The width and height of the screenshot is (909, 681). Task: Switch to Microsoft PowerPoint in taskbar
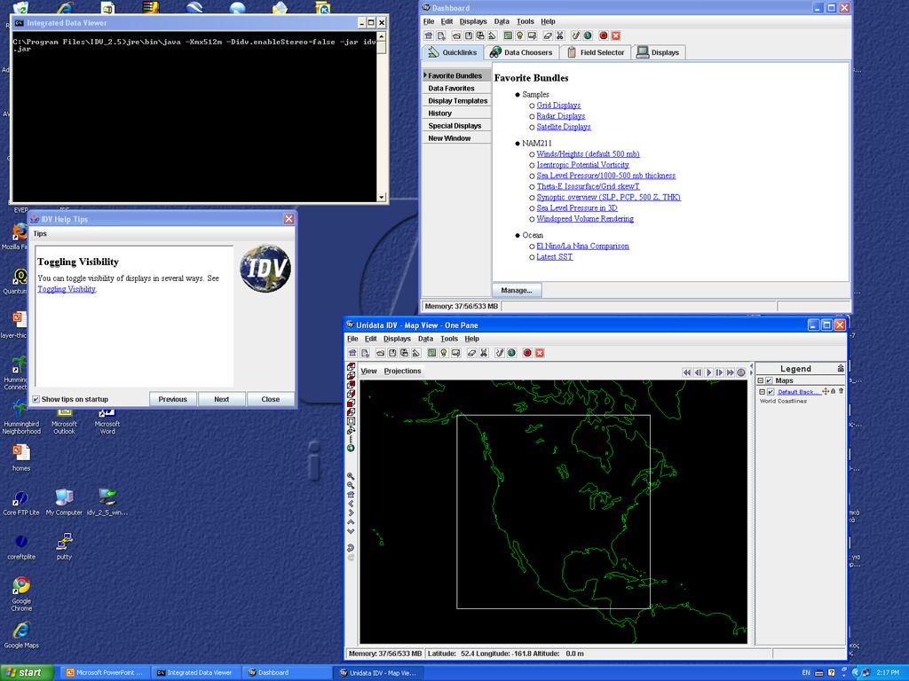pos(104,672)
